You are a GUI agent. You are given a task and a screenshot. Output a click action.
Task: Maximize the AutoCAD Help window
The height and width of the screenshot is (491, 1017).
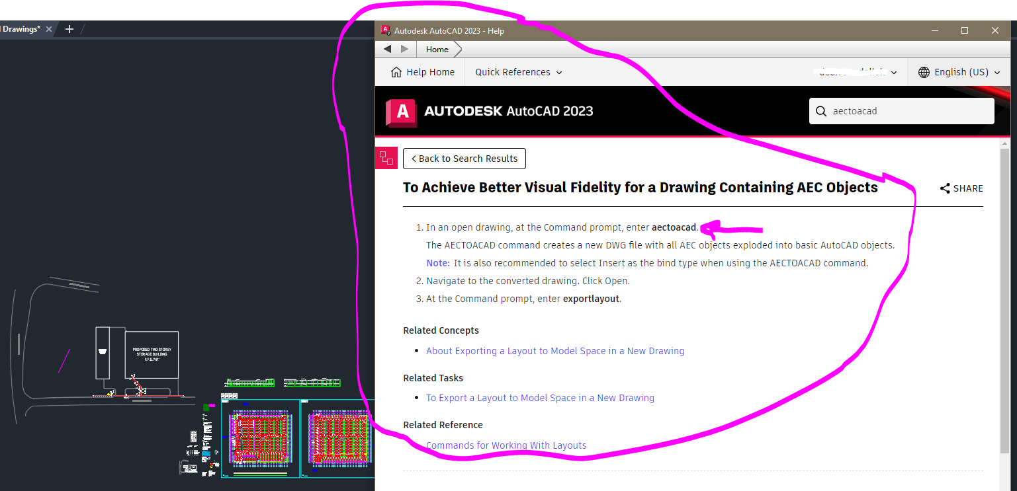[x=965, y=30]
